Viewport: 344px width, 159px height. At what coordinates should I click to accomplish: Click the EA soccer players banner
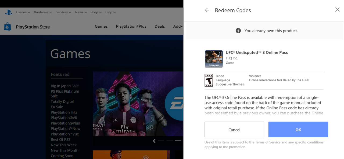point(138,104)
